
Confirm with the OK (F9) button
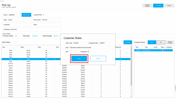[x=158, y=6]
